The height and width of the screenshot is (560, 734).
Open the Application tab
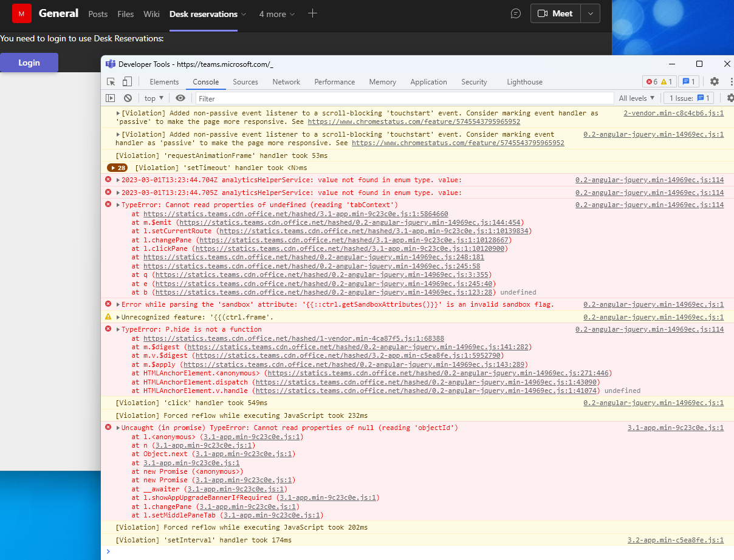(x=428, y=82)
